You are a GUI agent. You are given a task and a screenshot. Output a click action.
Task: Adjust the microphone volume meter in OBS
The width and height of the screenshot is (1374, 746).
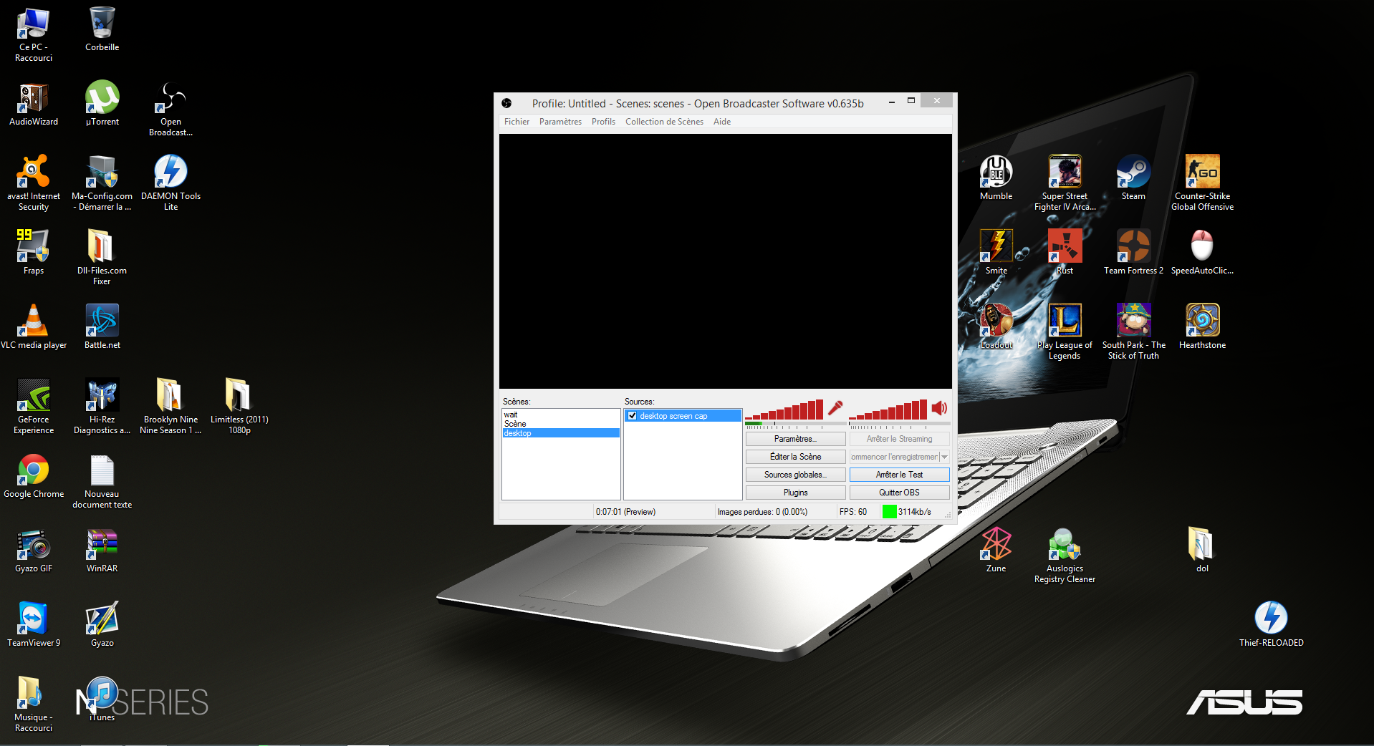[784, 410]
